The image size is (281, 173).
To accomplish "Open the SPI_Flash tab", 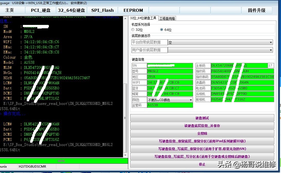I will pos(102,10).
